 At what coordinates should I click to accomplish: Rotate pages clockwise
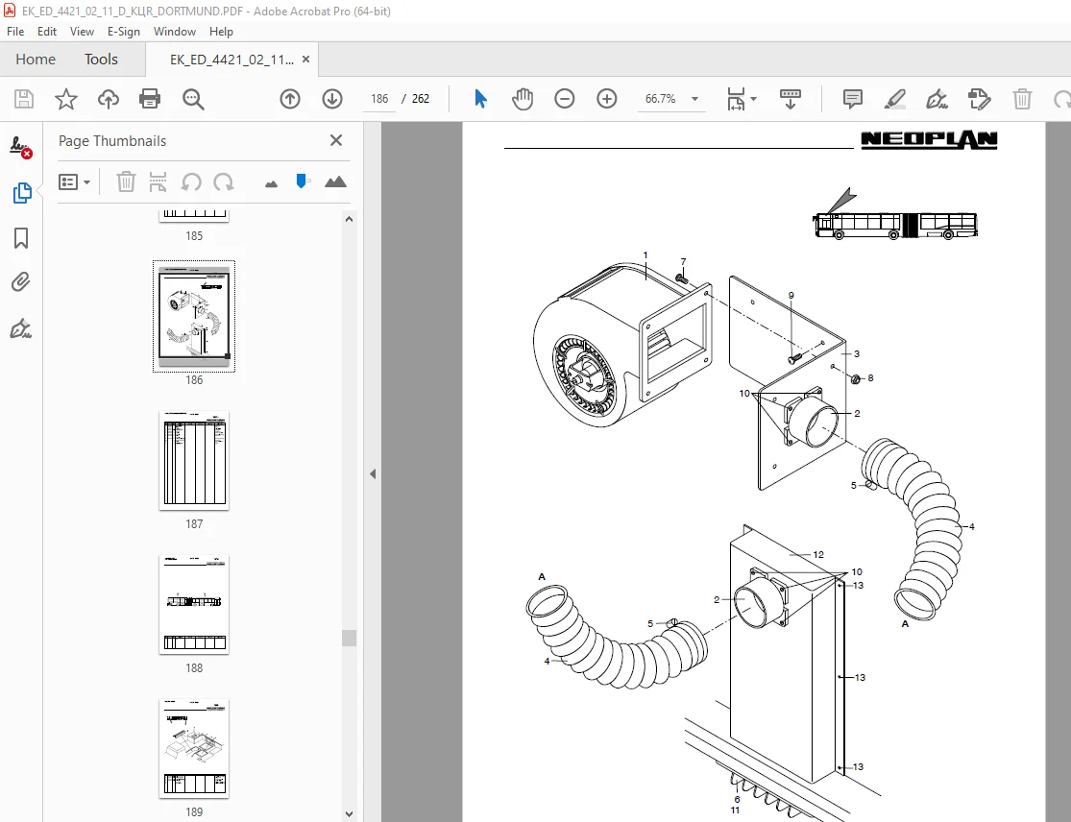224,182
